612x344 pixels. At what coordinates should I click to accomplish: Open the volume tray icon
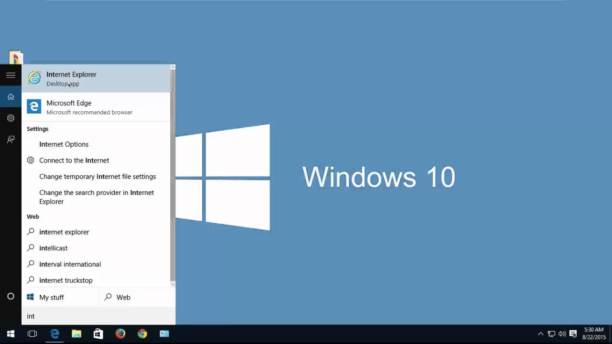pyautogui.click(x=562, y=334)
